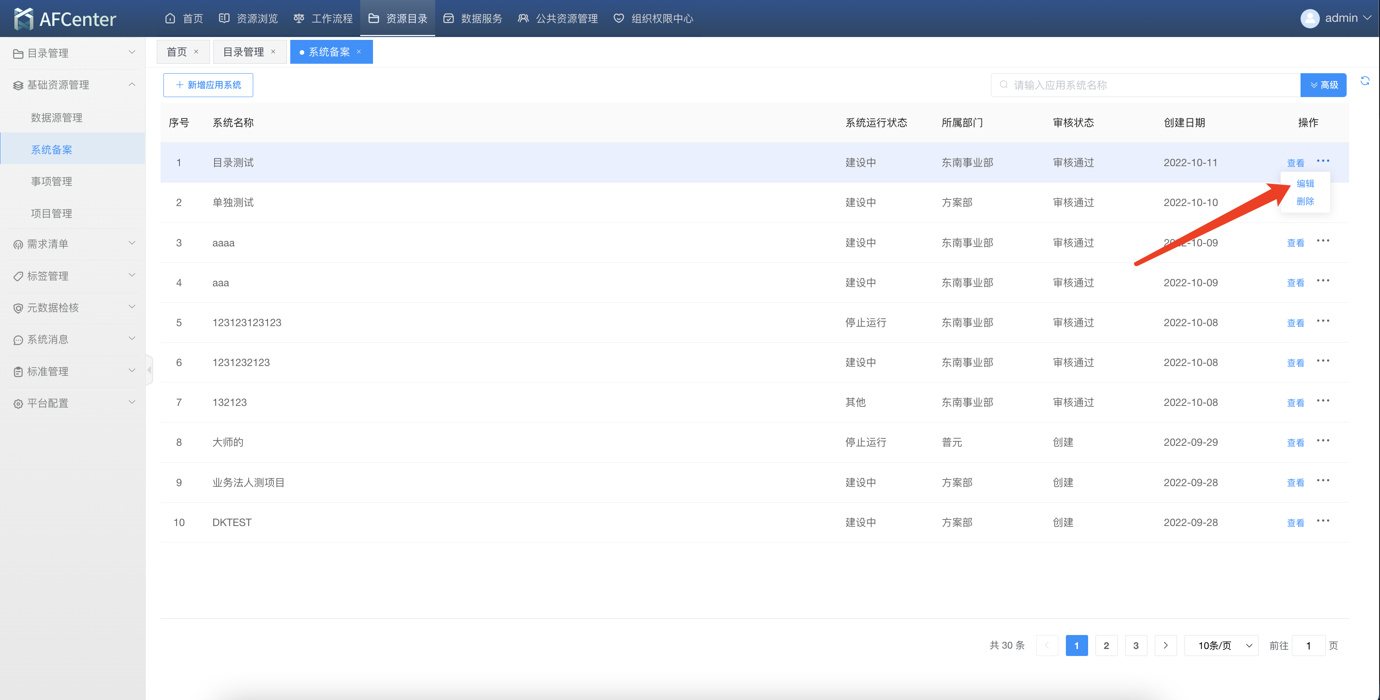Open 首页 from the top navigation

pyautogui.click(x=184, y=19)
